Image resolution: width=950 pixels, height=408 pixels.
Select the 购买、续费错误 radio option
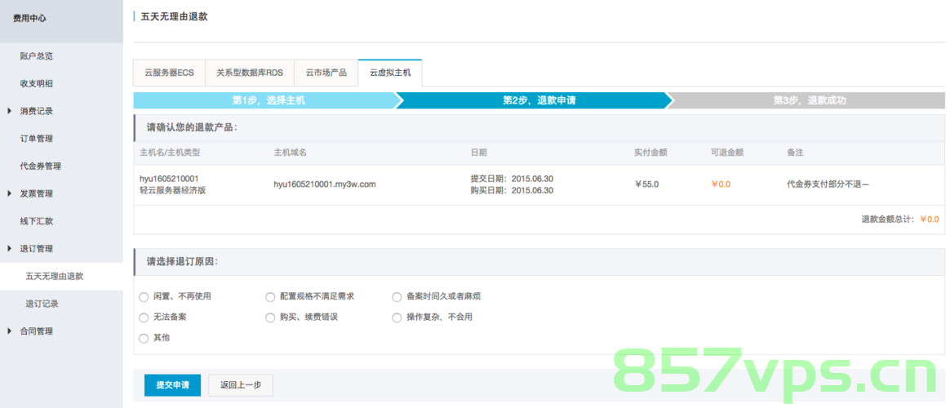(x=270, y=317)
